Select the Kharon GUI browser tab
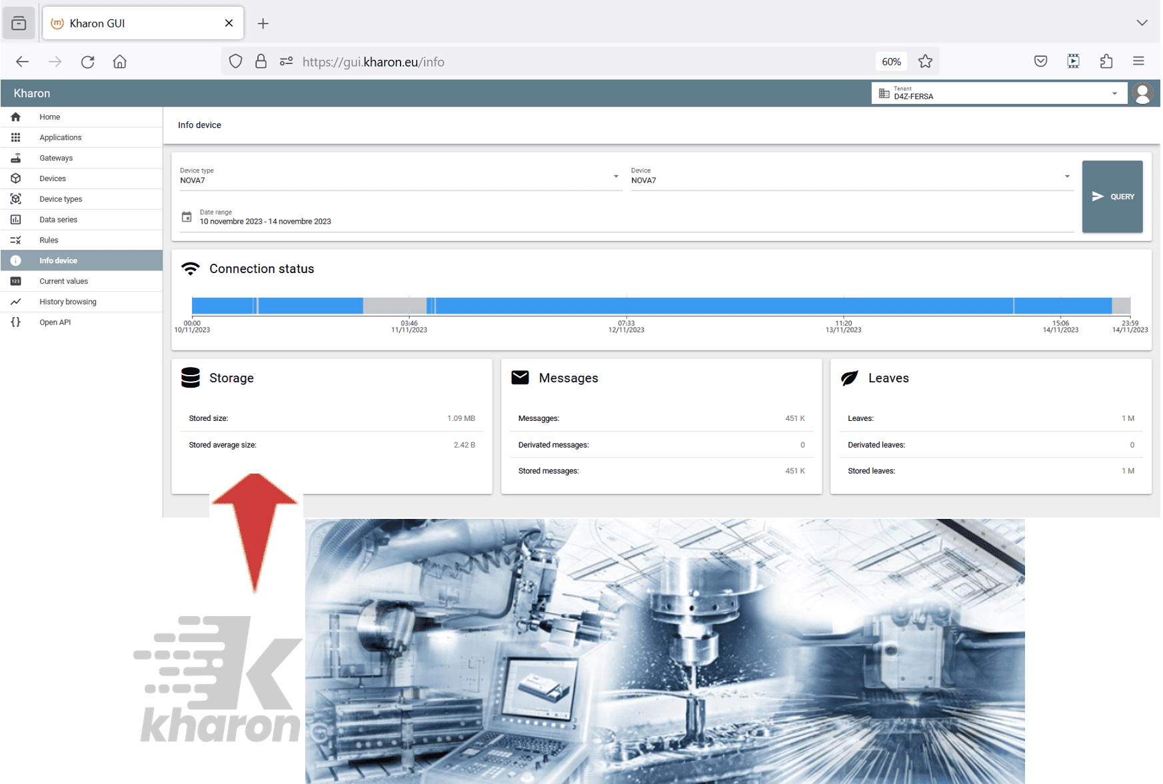This screenshot has height=784, width=1163. [143, 23]
